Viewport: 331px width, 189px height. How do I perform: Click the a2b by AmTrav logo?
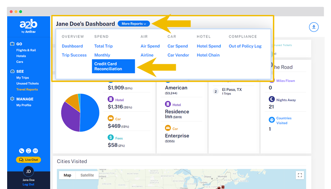tap(28, 26)
